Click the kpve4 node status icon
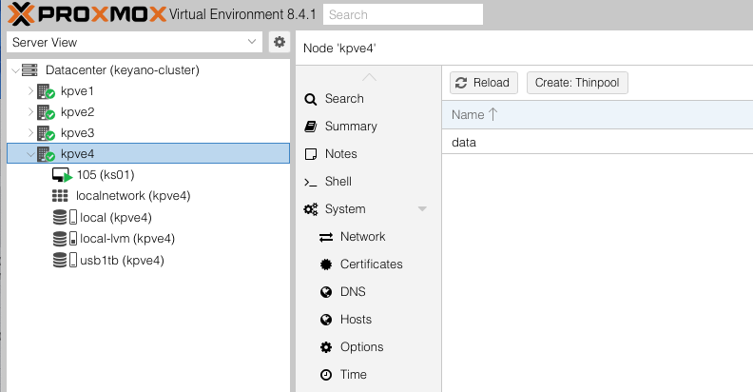The image size is (753, 392). point(46,154)
